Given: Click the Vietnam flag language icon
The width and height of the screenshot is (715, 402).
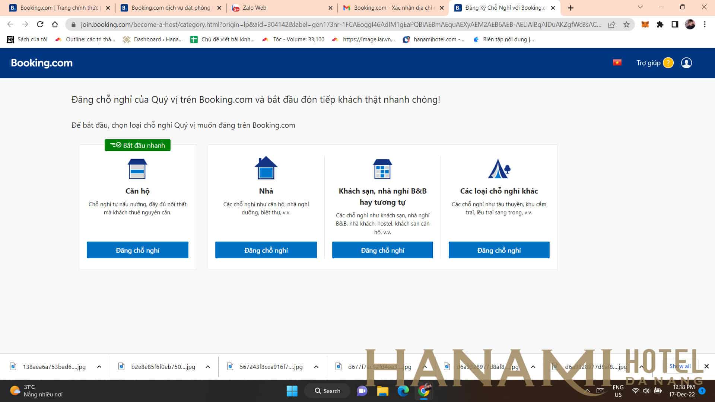Looking at the screenshot, I should pyautogui.click(x=617, y=63).
